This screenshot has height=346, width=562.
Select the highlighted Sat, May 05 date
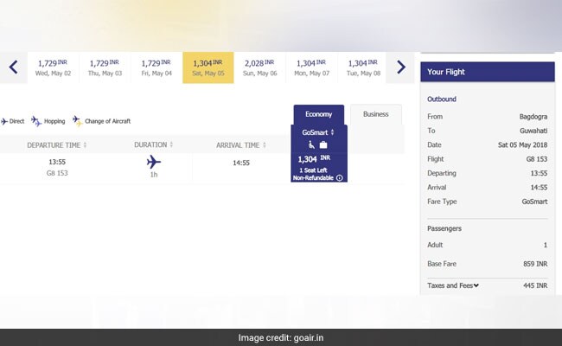coord(208,67)
